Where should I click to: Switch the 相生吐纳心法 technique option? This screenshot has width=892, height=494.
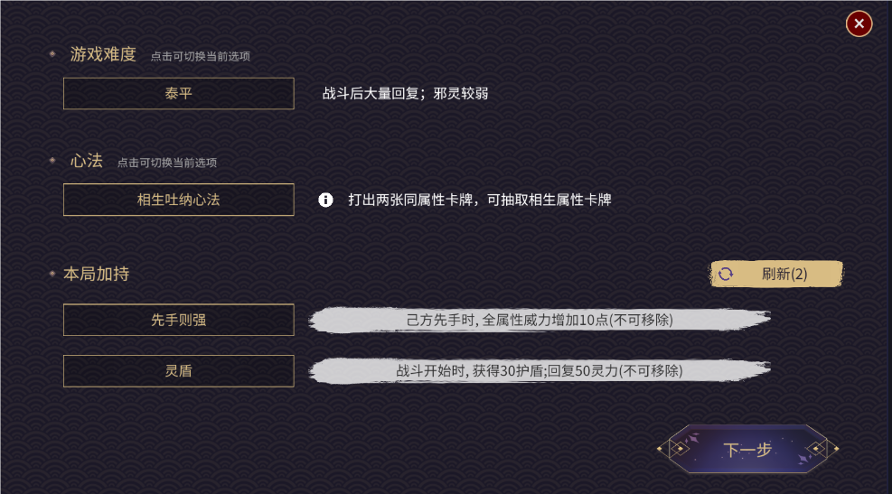pos(178,200)
